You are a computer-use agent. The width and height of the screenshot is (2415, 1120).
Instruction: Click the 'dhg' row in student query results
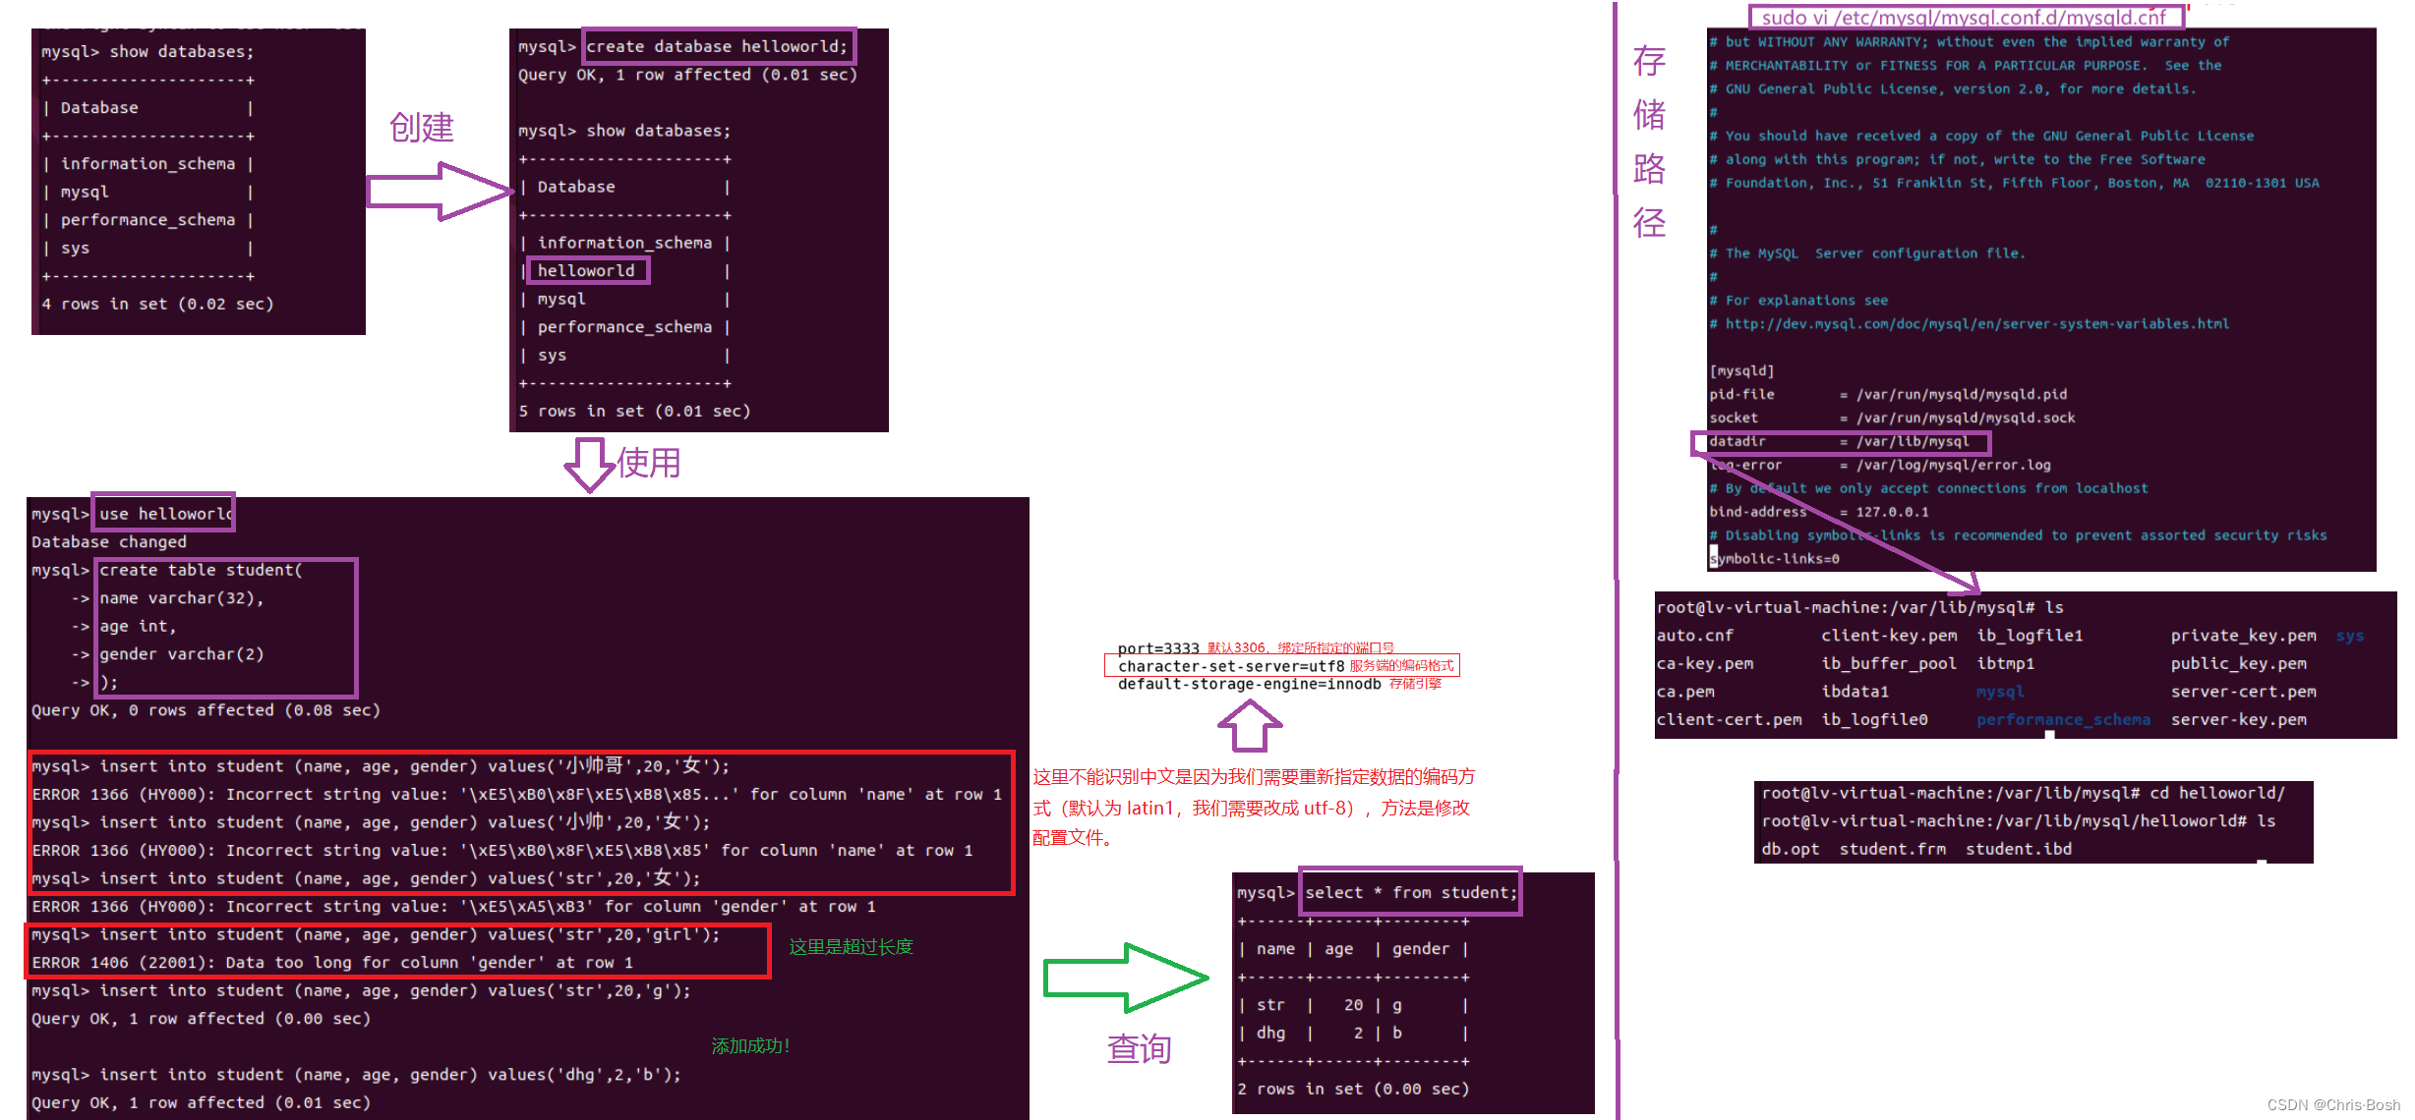[x=1352, y=1034]
